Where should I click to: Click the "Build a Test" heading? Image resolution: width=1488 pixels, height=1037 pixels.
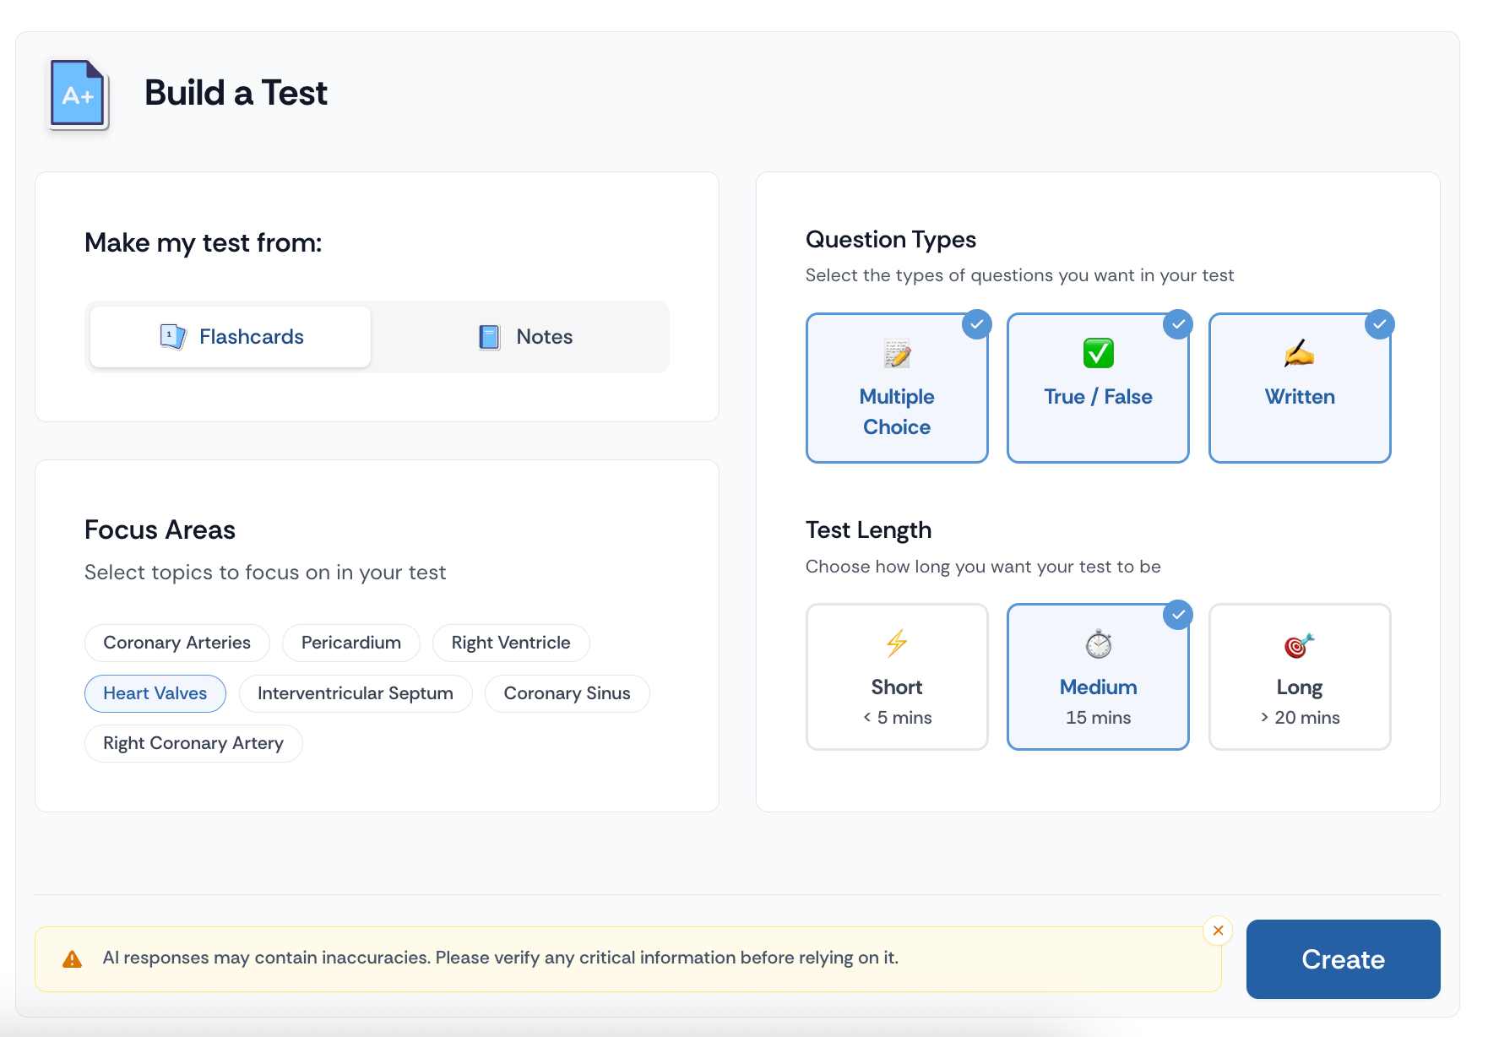click(x=236, y=93)
